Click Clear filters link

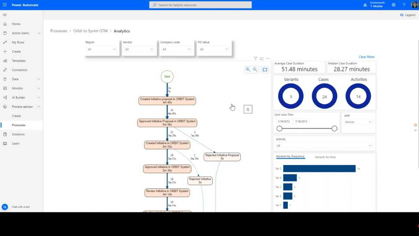tap(367, 57)
